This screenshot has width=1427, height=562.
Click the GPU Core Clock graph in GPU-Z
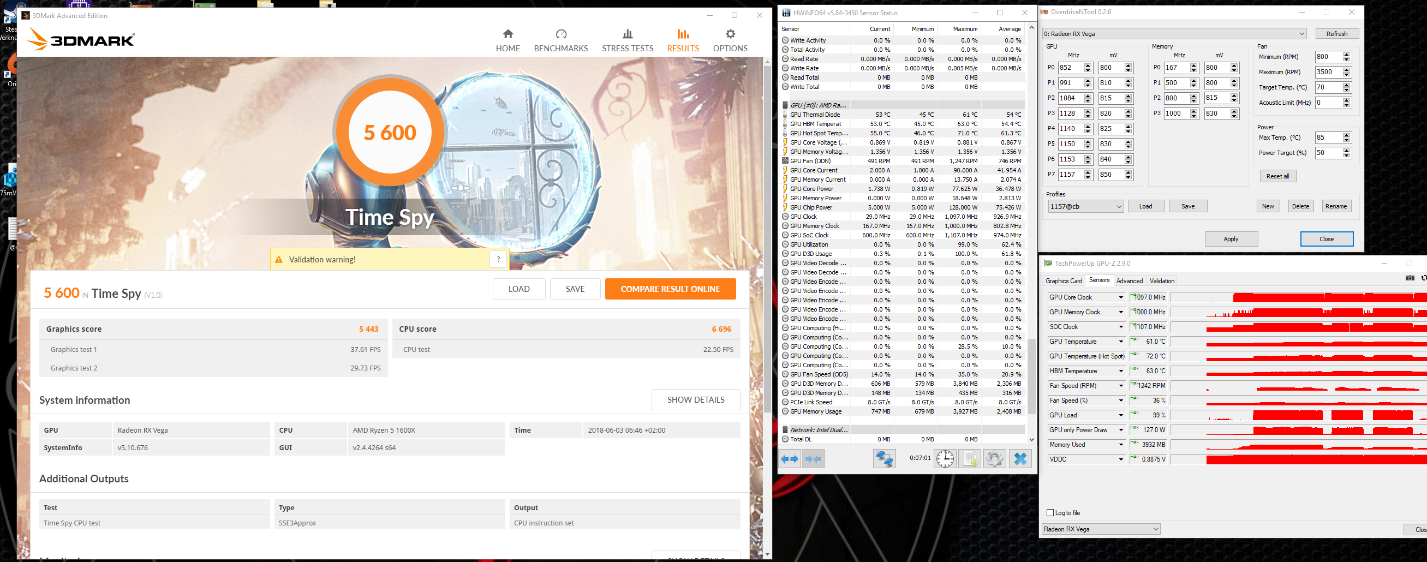click(1298, 297)
